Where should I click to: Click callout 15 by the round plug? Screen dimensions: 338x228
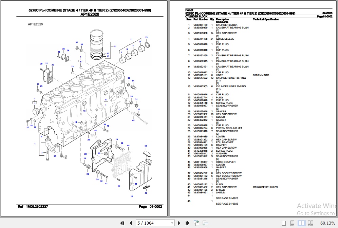coord(146,37)
